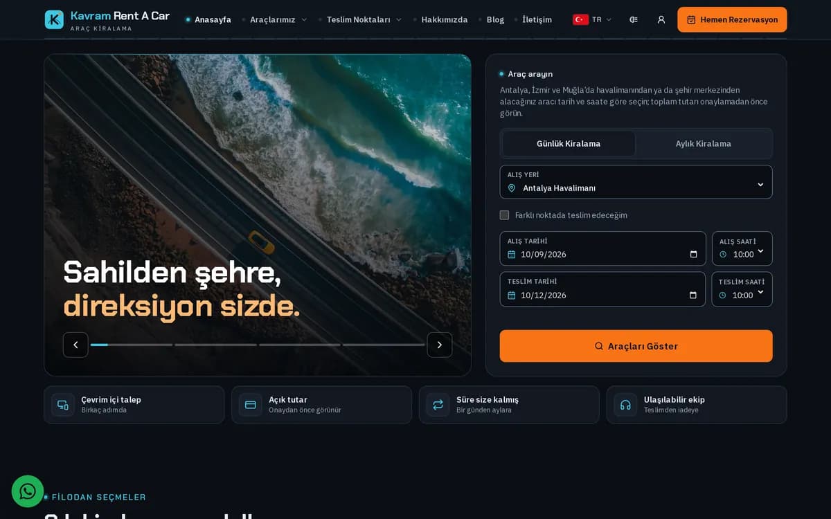
Task: Open Alış Yeri location dropdown
Action: (636, 182)
